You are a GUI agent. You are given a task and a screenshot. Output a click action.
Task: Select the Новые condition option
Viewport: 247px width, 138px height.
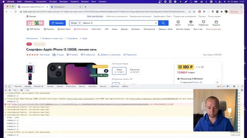click(119, 71)
